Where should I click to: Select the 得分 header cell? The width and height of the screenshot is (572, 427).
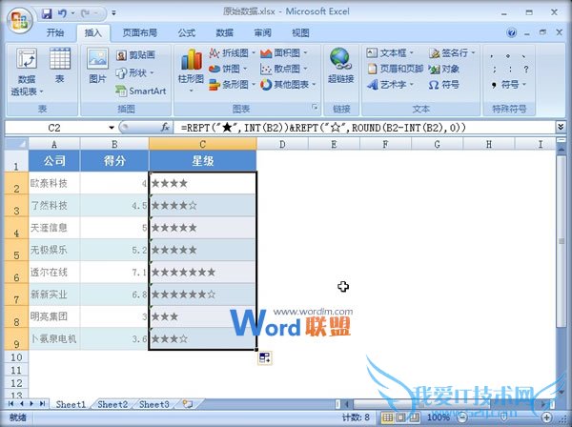point(114,161)
